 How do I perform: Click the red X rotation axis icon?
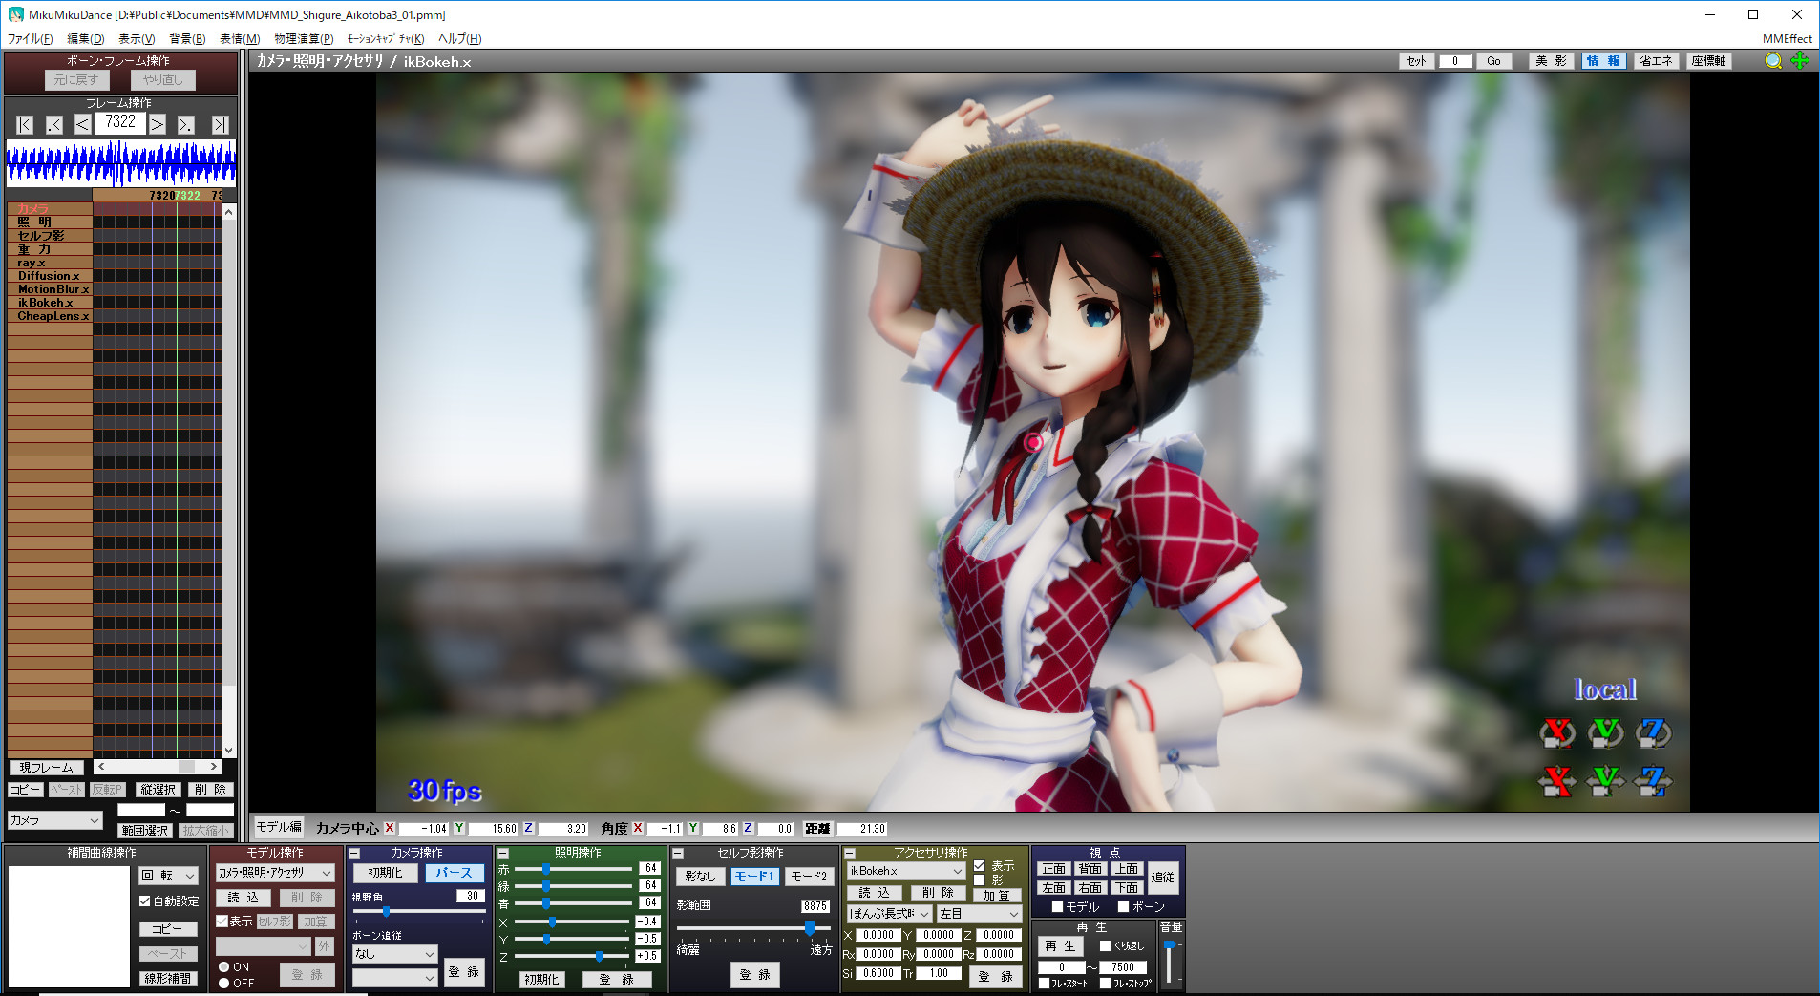tap(1556, 732)
